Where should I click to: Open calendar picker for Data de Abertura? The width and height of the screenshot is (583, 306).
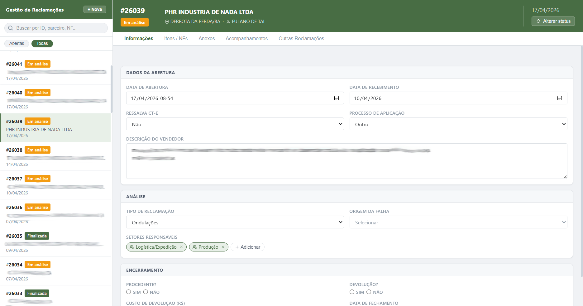(x=337, y=98)
